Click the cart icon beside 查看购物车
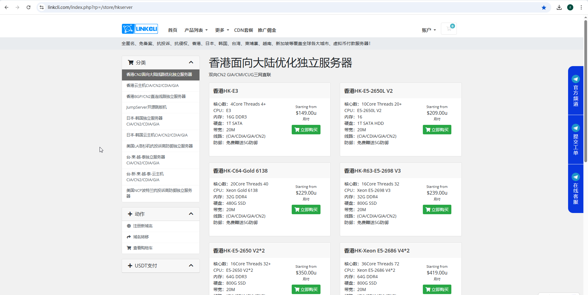The width and height of the screenshot is (588, 295). click(129, 248)
